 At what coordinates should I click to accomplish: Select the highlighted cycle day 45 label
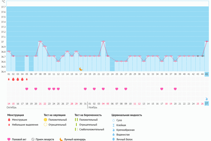207,74
